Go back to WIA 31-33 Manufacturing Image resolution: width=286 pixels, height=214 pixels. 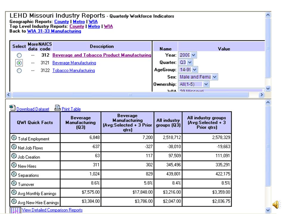point(54,31)
